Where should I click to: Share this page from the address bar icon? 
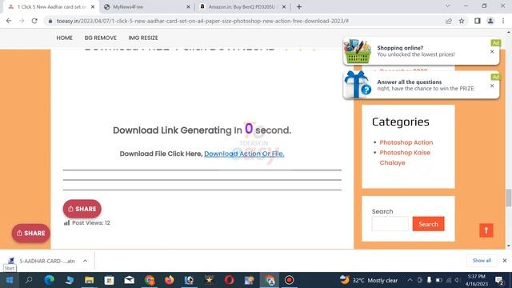pos(449,21)
